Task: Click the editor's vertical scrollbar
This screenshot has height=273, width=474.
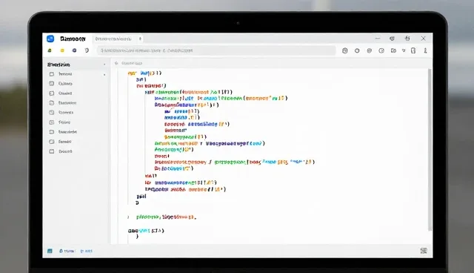Action: pos(430,150)
